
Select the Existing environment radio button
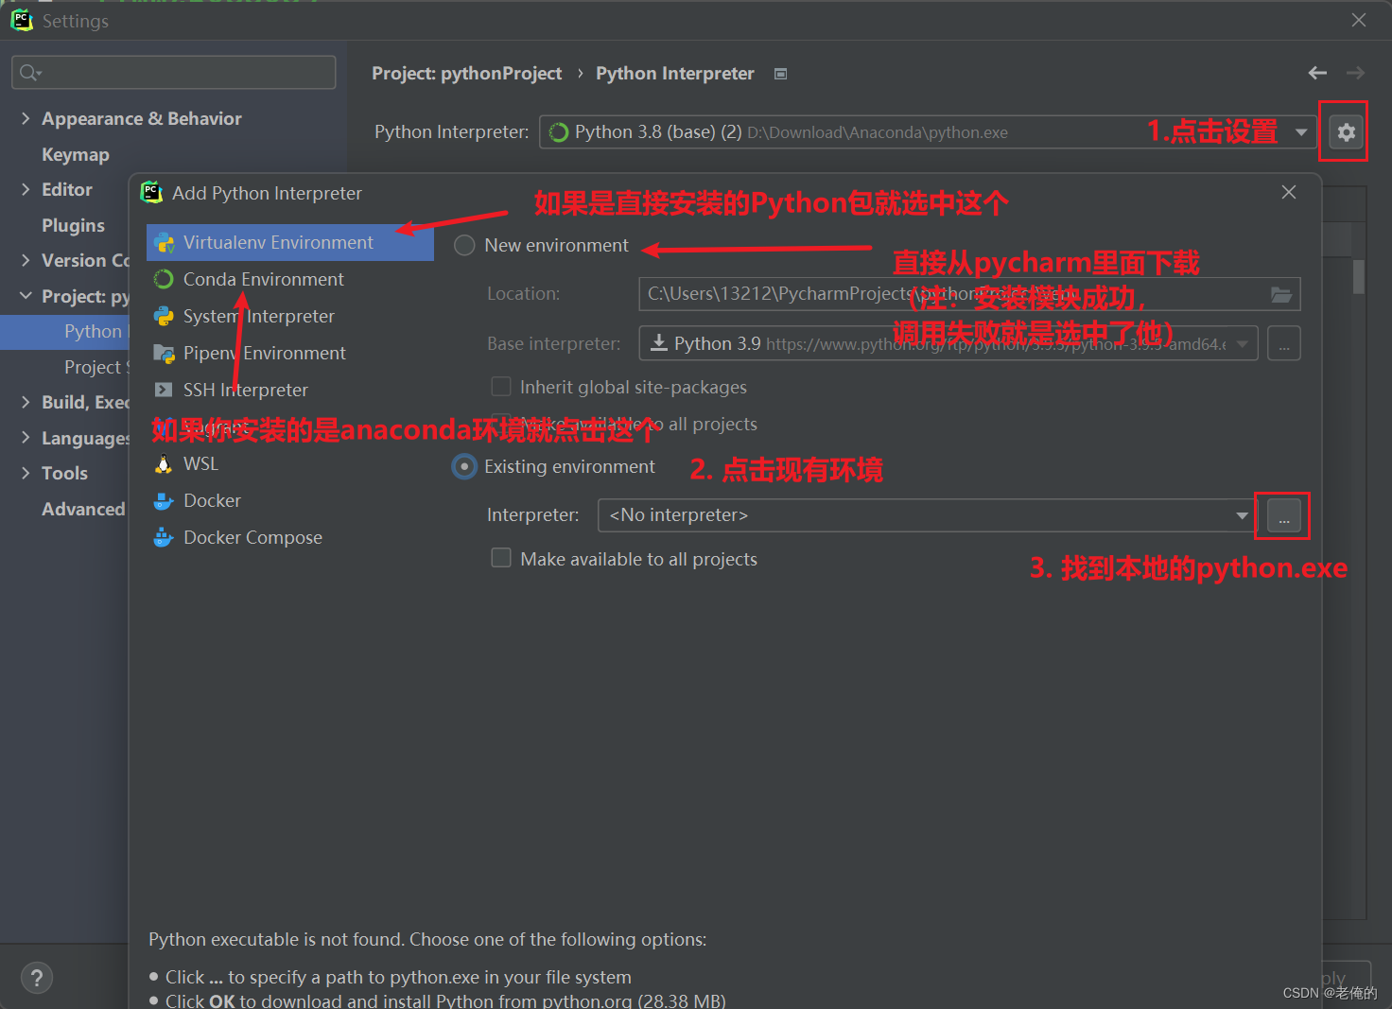pos(464,467)
